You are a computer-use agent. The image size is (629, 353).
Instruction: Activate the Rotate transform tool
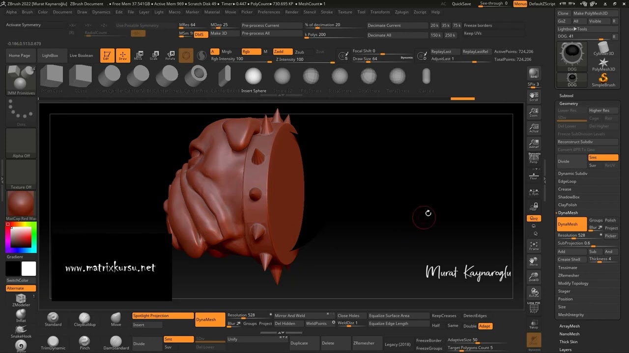click(170, 55)
